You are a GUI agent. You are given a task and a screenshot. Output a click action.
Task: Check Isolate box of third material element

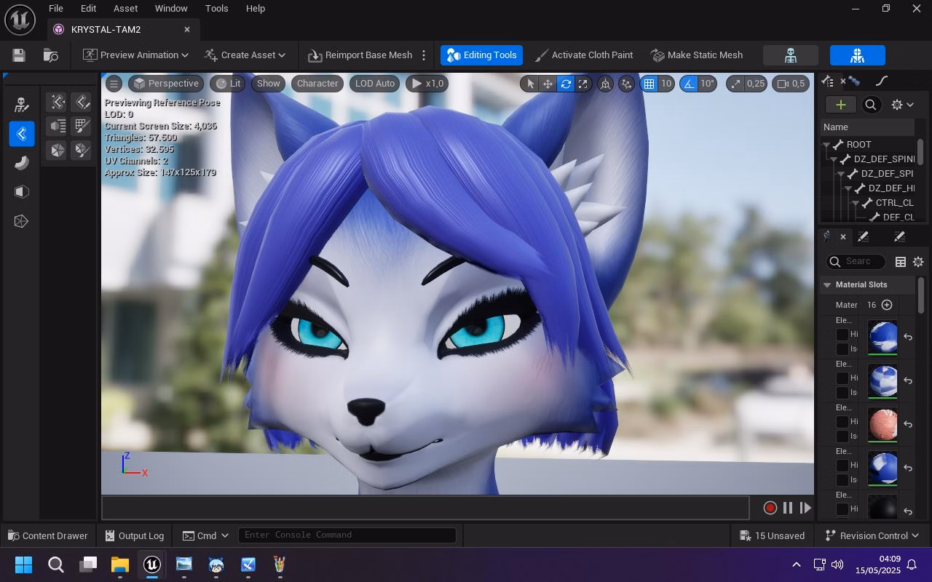(842, 436)
